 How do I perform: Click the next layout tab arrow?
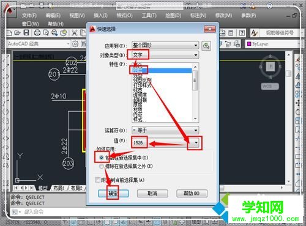pos(26,188)
